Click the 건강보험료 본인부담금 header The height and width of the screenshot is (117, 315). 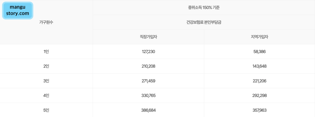[204, 22]
